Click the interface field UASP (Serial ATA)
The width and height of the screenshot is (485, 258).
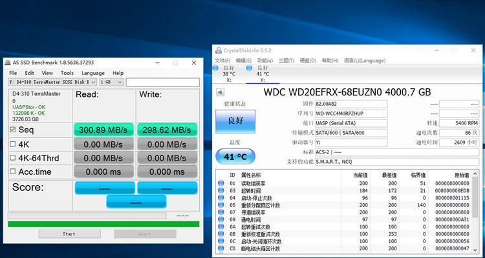[351, 123]
